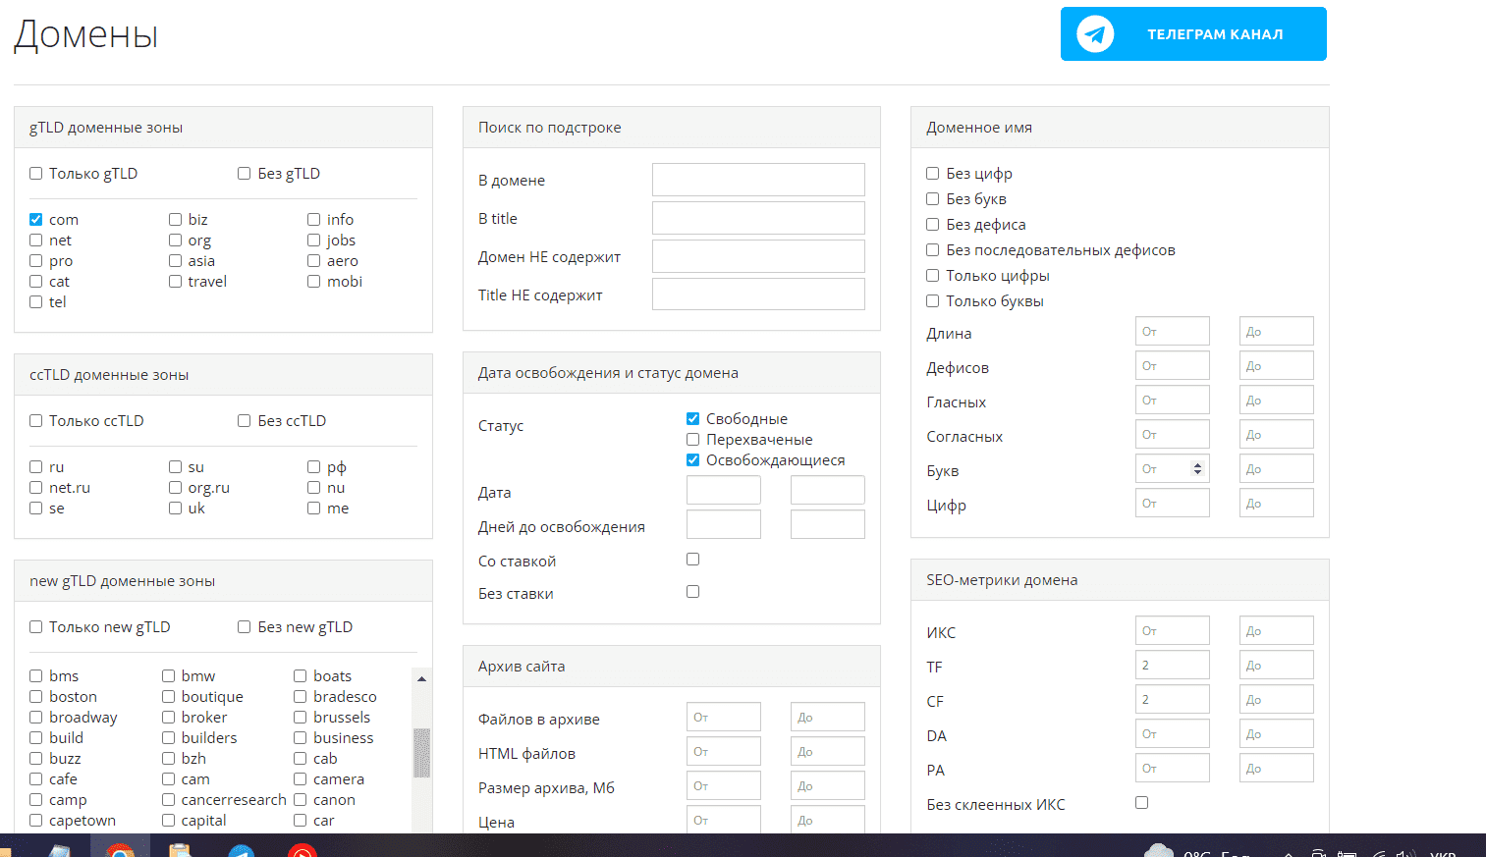This screenshot has width=1486, height=857.
Task: Select the boutique new gTLD checkbox
Action: coord(169,697)
